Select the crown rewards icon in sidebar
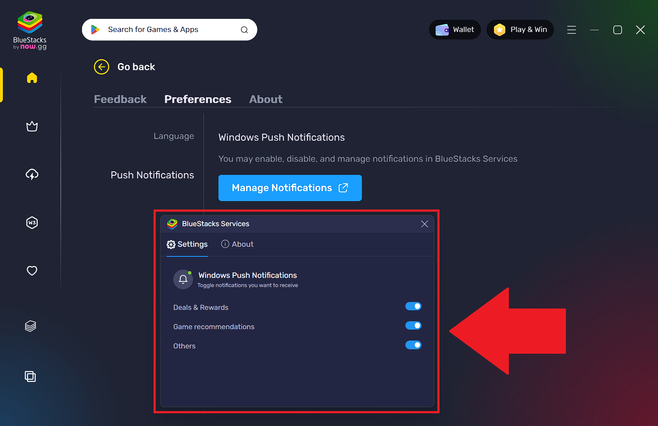 pos(32,126)
